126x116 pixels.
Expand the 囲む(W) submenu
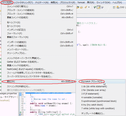coord(39,81)
